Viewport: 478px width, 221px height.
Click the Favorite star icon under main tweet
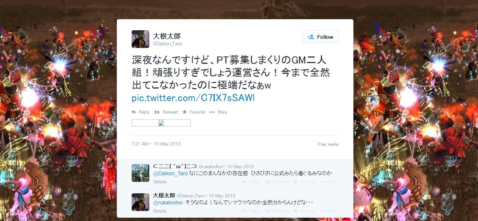tap(184, 112)
